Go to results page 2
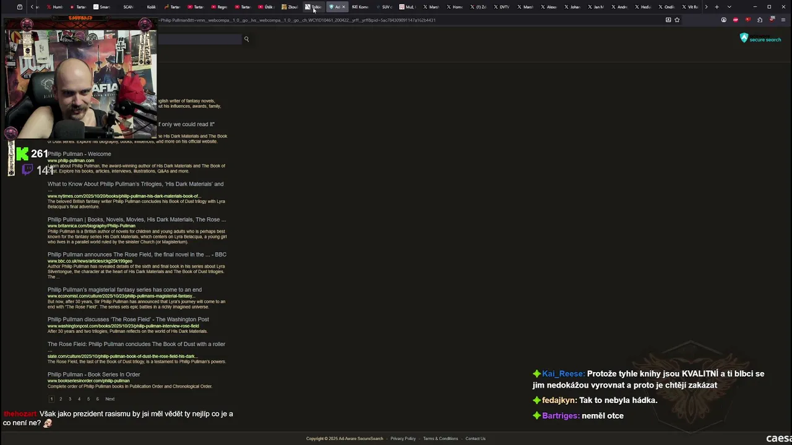 (61, 399)
